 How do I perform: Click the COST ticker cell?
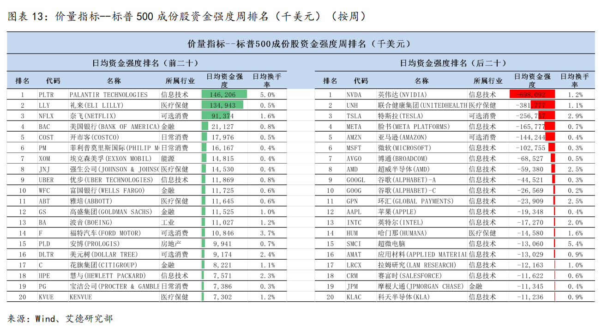pyautogui.click(x=47, y=137)
